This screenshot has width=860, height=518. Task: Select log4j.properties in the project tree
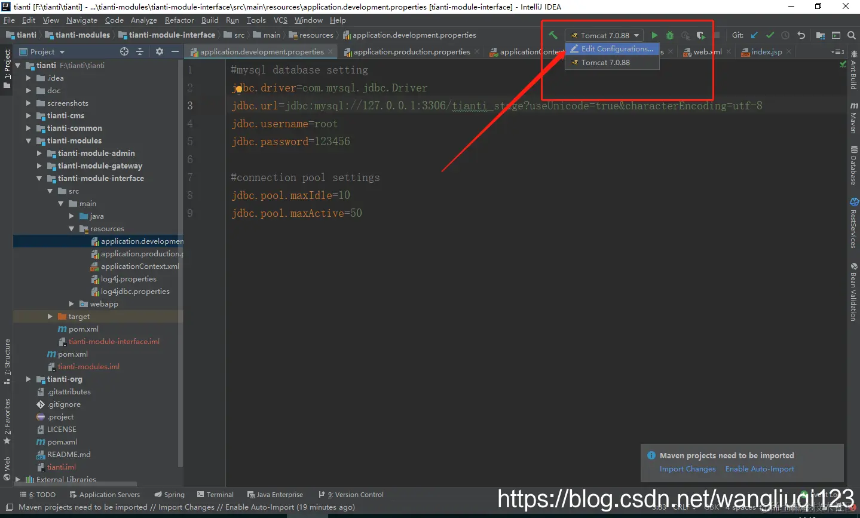point(128,279)
